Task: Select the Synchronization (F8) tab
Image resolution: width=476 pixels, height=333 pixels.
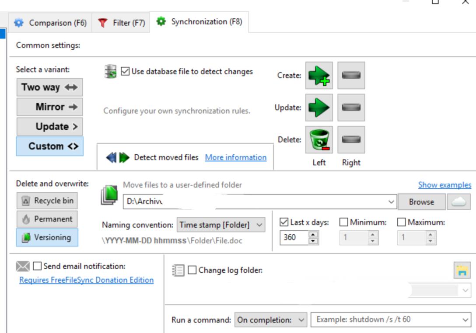Action: pos(199,22)
